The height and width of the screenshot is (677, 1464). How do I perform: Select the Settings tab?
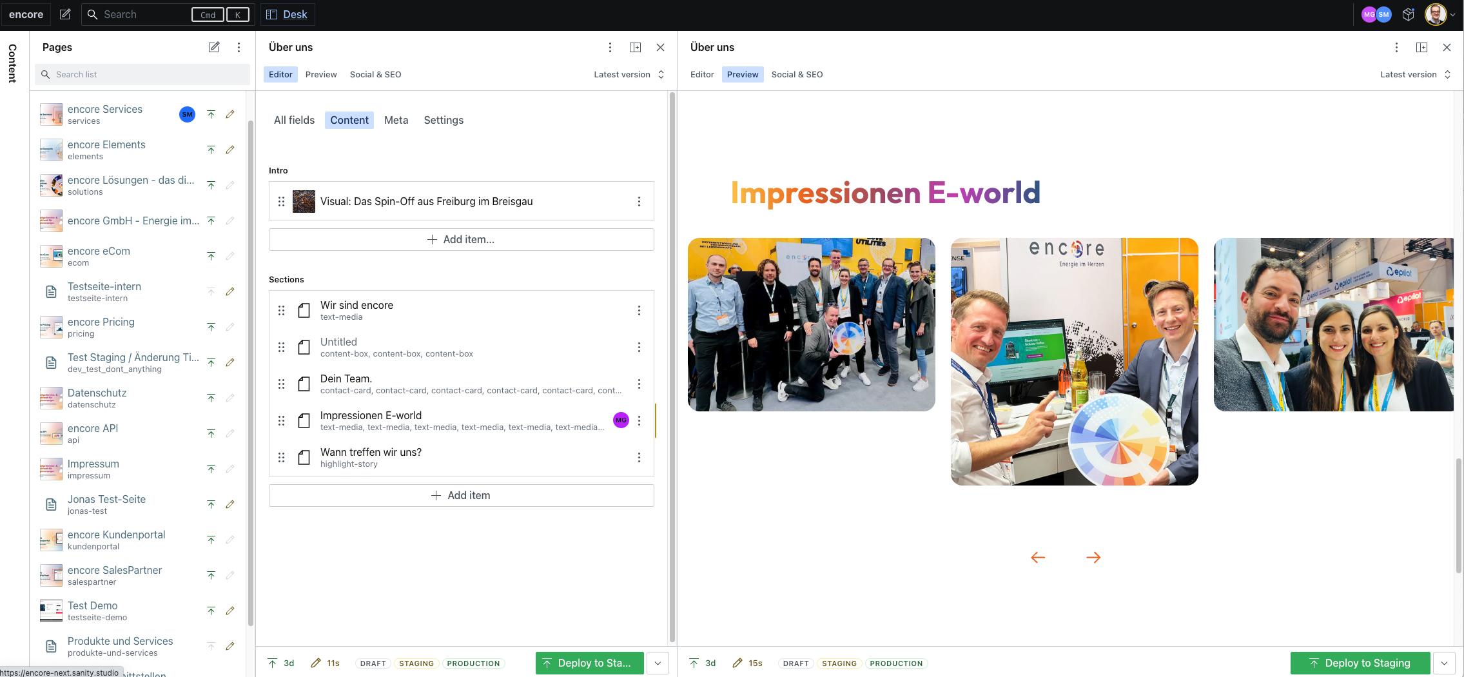click(x=444, y=120)
